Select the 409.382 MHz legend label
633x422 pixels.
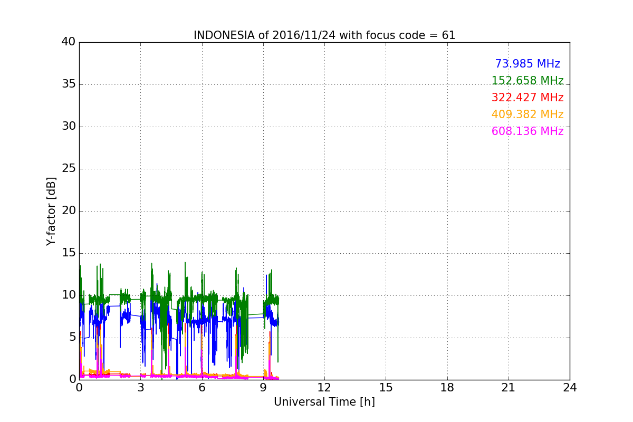coord(527,114)
